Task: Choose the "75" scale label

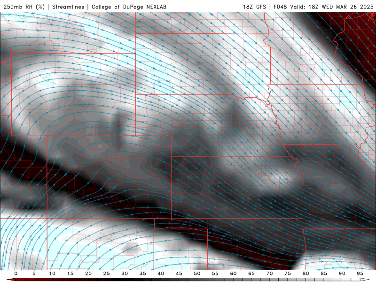Action: click(288, 274)
